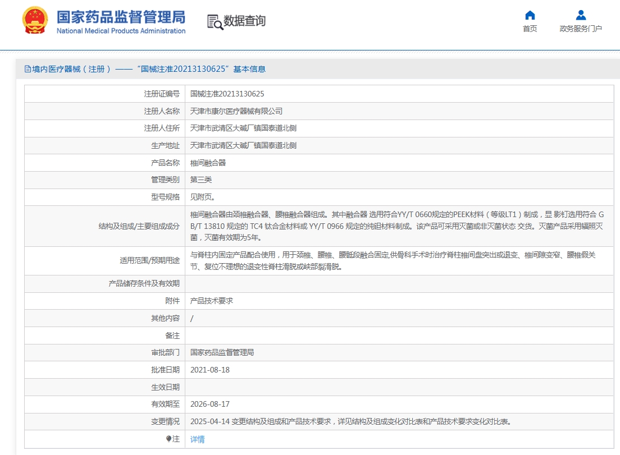Click the 适用范围/预期用途 label
Image resolution: width=620 pixels, height=455 pixels.
click(x=150, y=261)
